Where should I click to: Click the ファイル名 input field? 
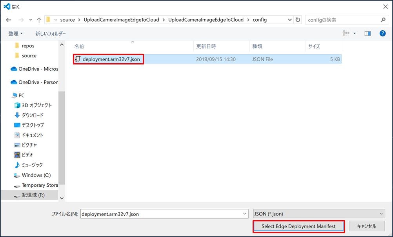(164, 214)
